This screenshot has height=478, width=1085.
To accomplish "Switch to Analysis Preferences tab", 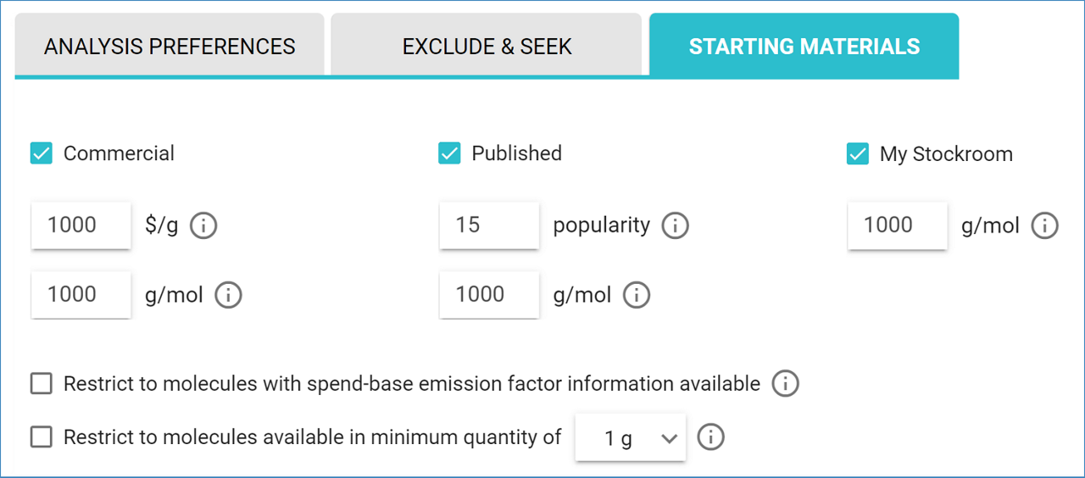I will (x=170, y=46).
